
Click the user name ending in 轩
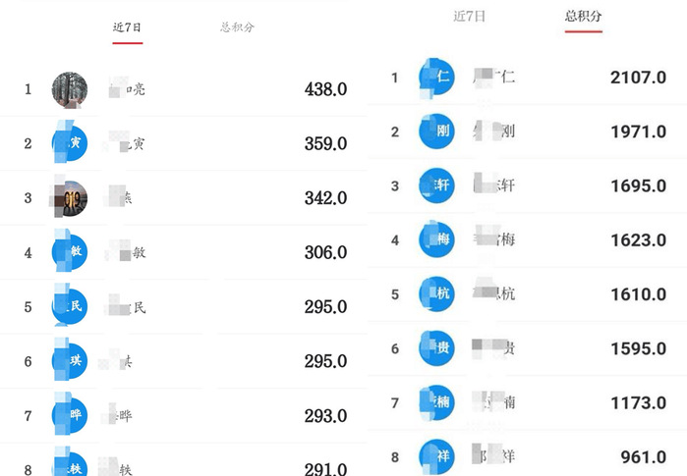[494, 185]
